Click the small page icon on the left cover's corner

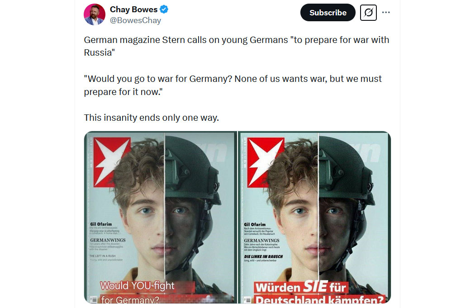94,300
